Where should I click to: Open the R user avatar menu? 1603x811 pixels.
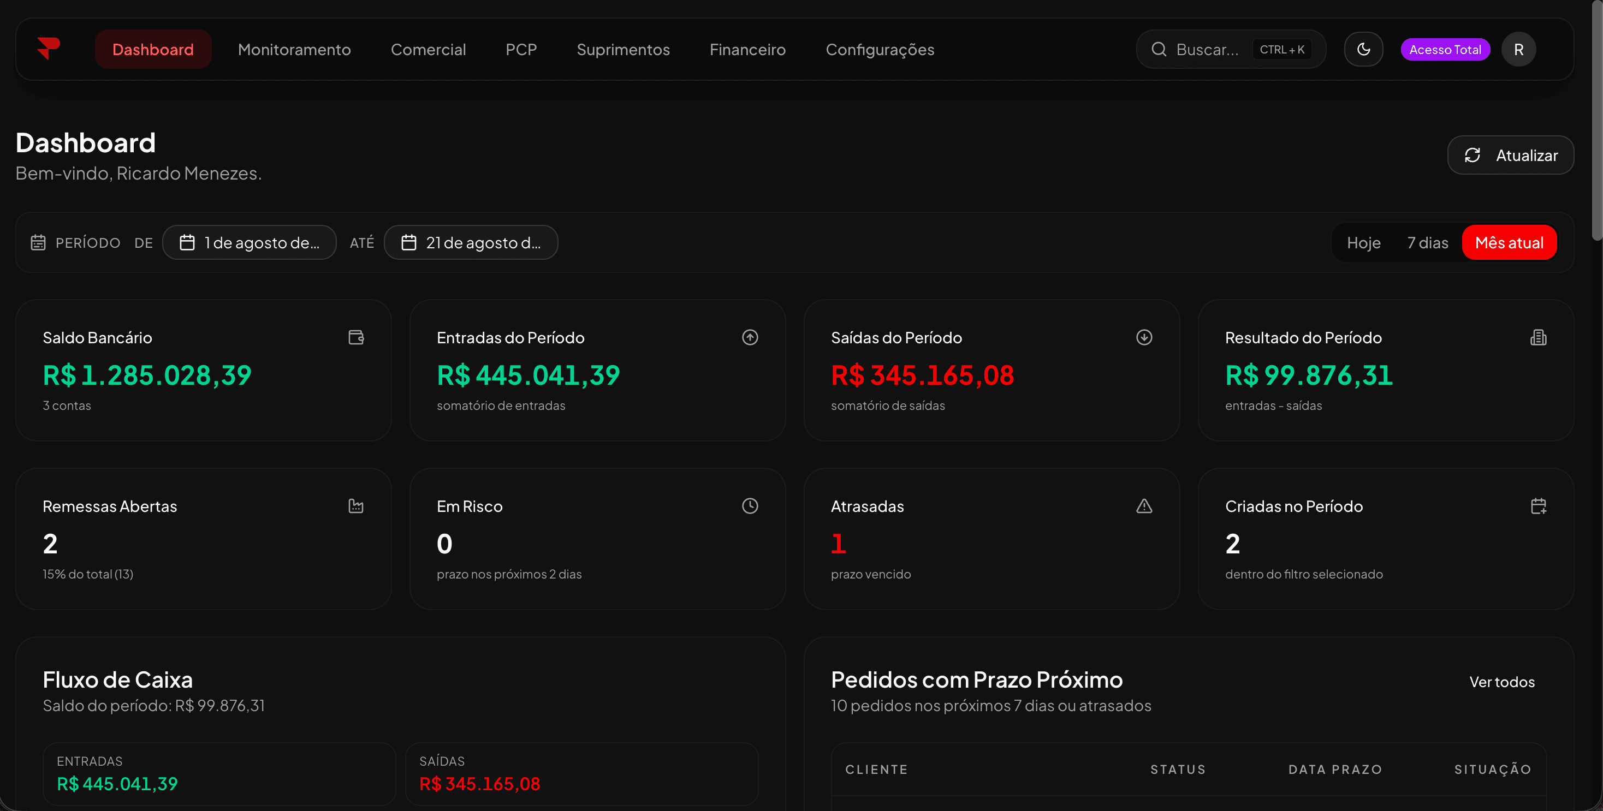[x=1518, y=49]
